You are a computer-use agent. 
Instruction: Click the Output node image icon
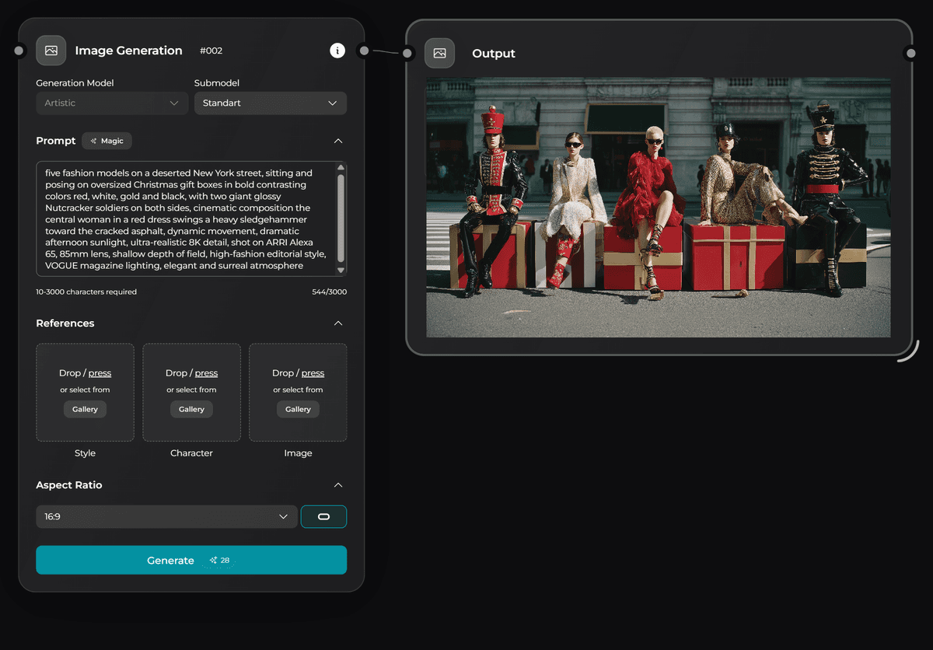[439, 53]
